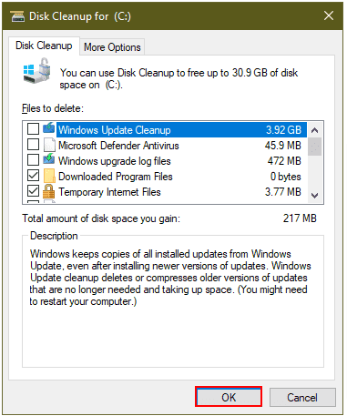Click the Disk Cleanup drive icon in title bar
Image resolution: width=347 pixels, height=416 pixels.
17,16
